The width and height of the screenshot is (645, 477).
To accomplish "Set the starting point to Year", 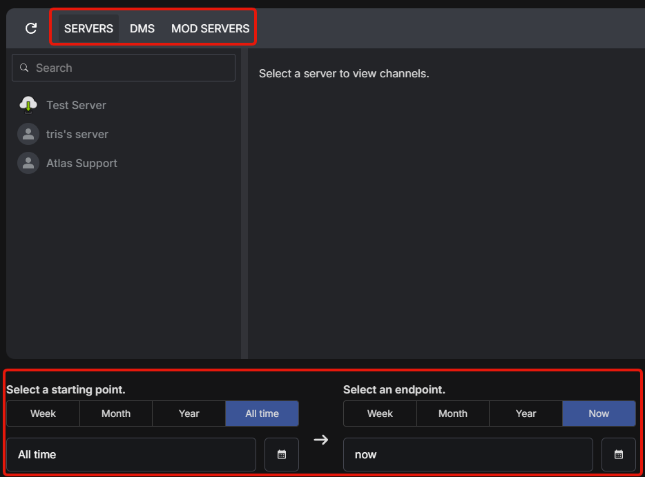I will 189,413.
